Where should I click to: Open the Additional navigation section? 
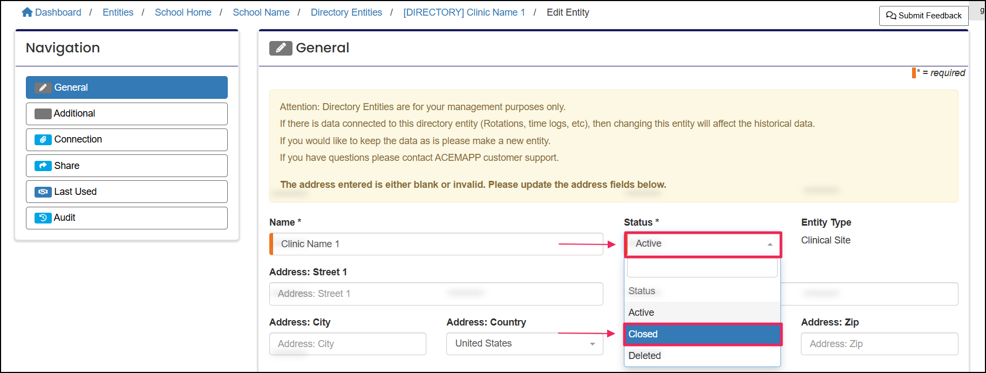pos(127,113)
